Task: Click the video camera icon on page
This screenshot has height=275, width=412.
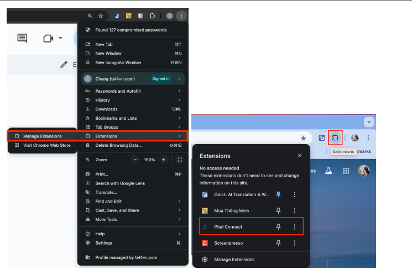Action: click(48, 39)
